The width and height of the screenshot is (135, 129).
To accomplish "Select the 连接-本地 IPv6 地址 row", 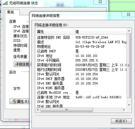I will pyautogui.click(x=81, y=97).
